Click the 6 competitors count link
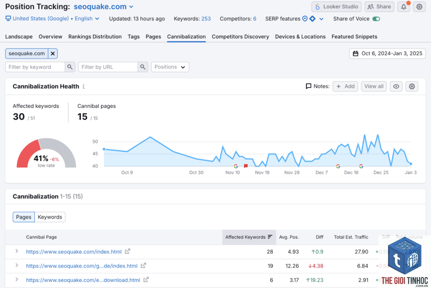This screenshot has width=431, height=288. point(255,18)
